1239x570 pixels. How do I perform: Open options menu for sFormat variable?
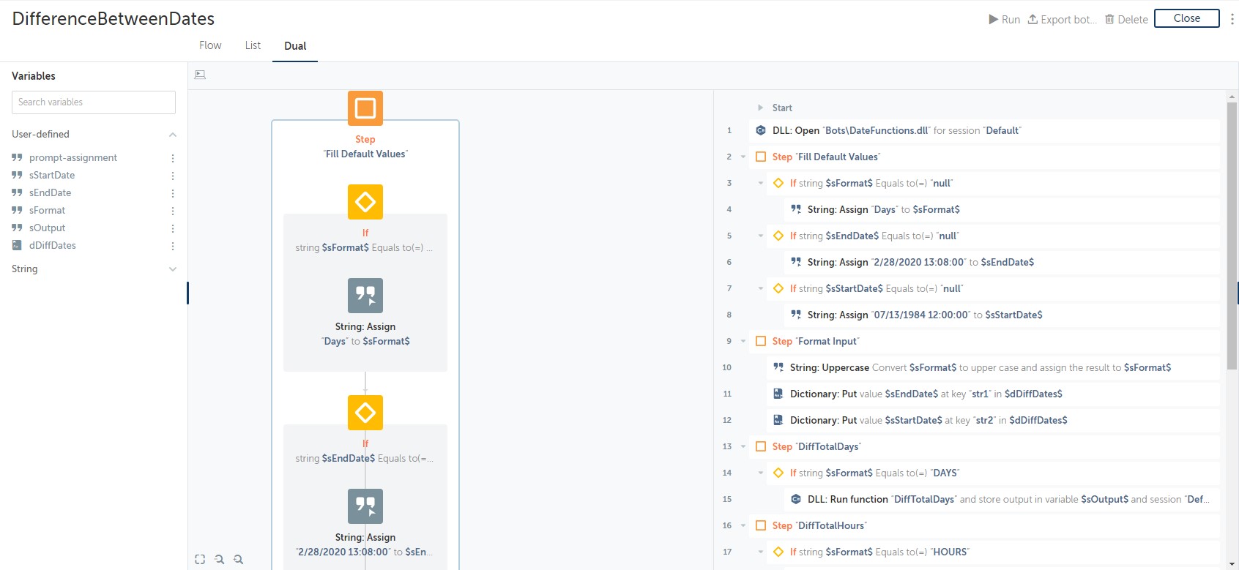click(x=173, y=211)
